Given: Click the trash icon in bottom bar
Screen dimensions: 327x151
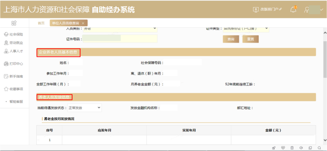Looking at the screenshot, I should [x=292, y=148].
